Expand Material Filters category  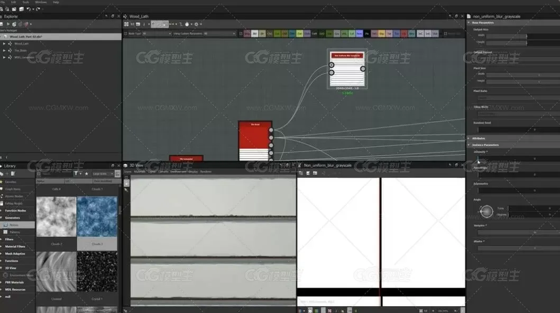tap(2, 246)
